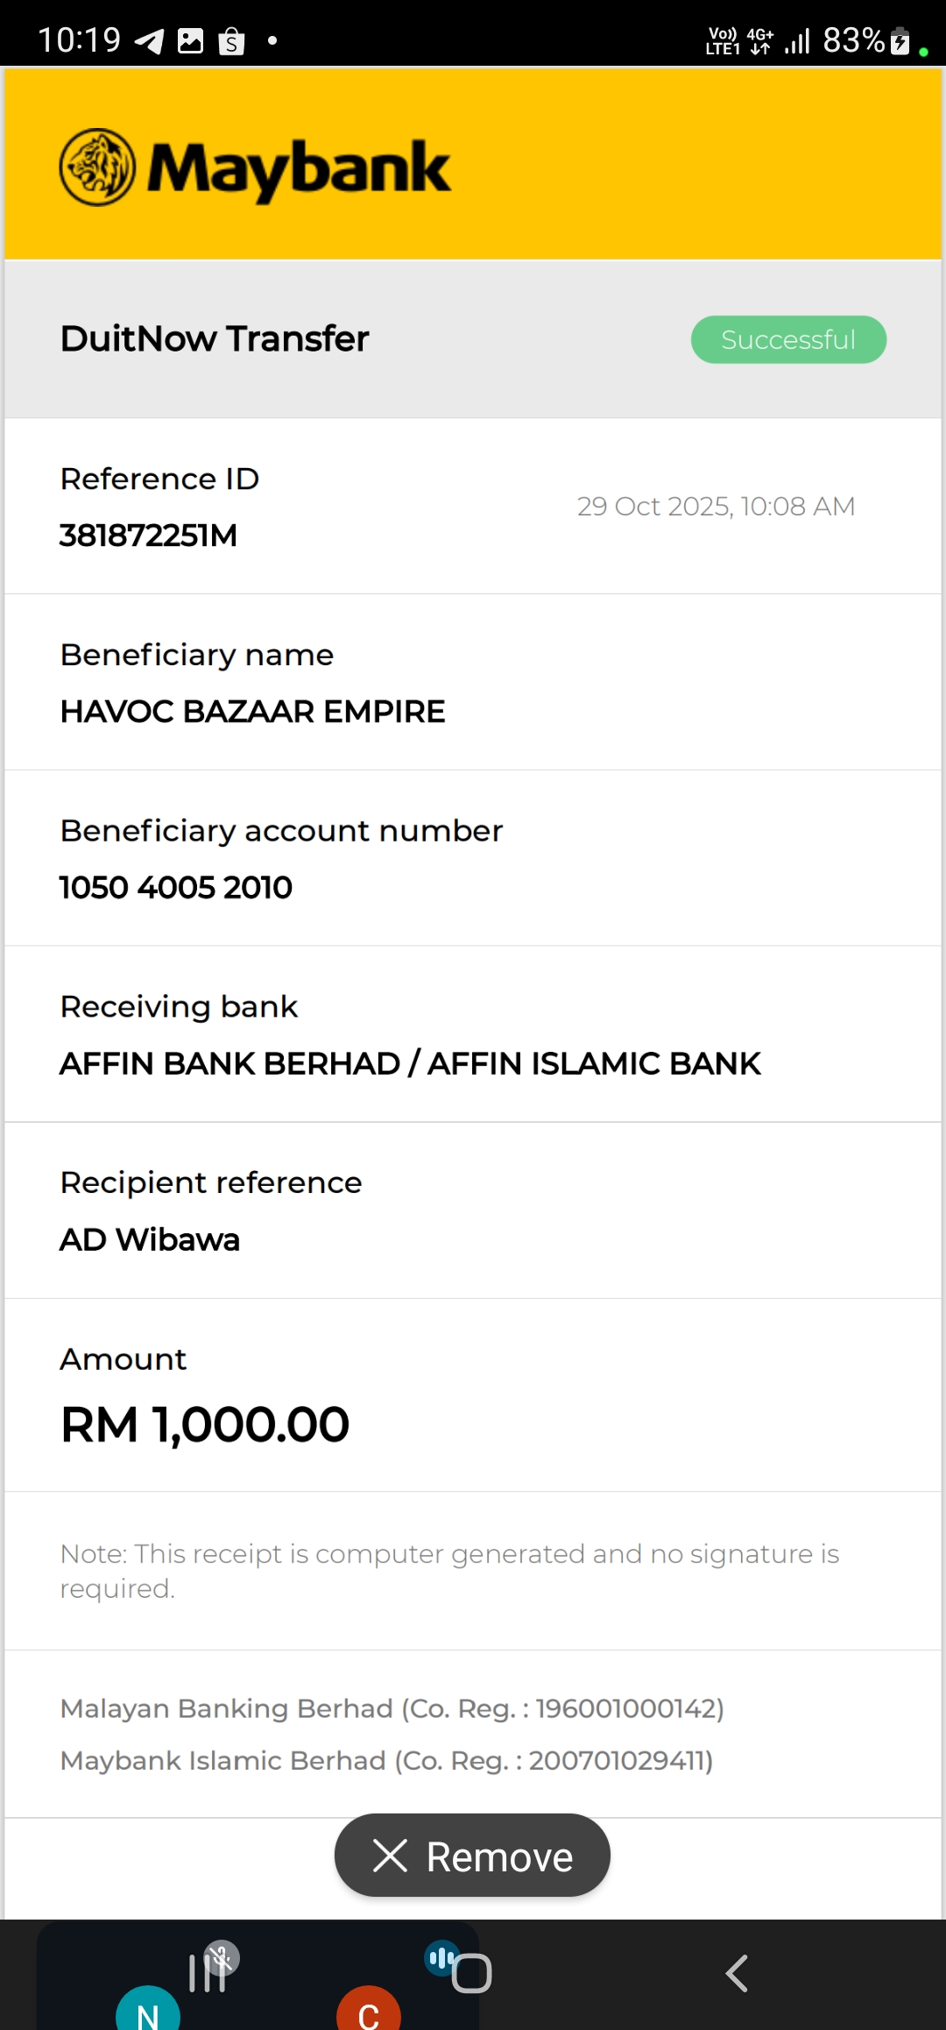
Task: Tap the Shopee bag notification icon
Action: coord(231,40)
